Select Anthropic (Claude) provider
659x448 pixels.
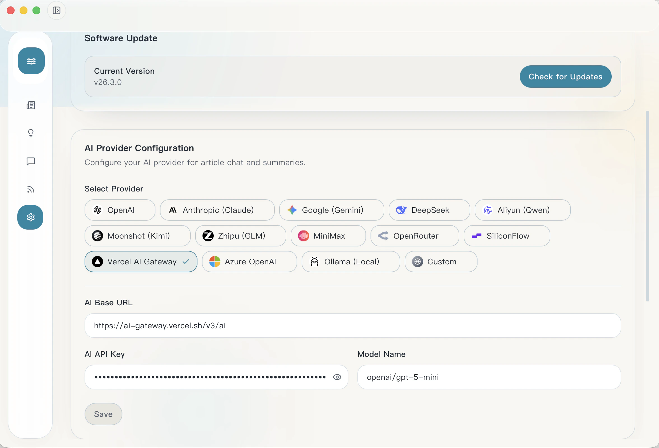coord(217,210)
